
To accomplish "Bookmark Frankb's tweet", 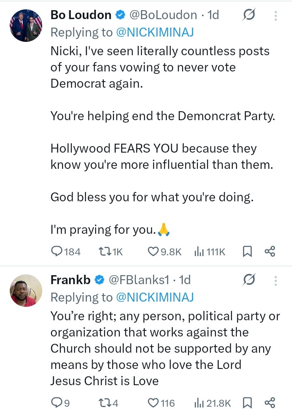I will (247, 403).
